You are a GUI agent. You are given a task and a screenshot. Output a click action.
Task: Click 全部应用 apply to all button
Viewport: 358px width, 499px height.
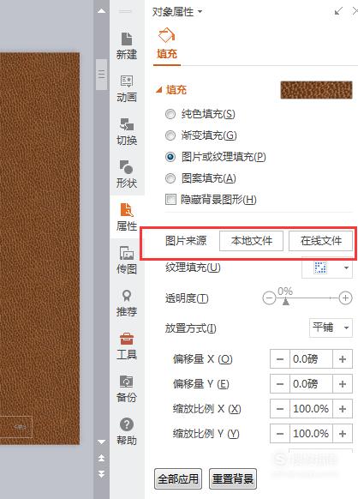tap(178, 478)
